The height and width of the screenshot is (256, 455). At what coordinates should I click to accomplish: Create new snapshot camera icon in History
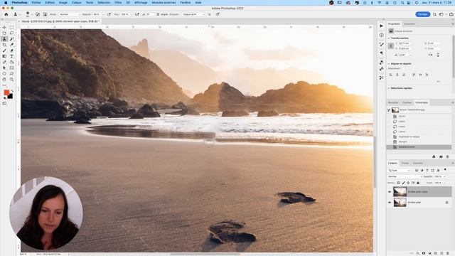pos(441,156)
